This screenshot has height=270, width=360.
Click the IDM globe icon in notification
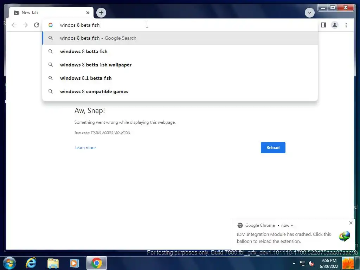click(345, 236)
